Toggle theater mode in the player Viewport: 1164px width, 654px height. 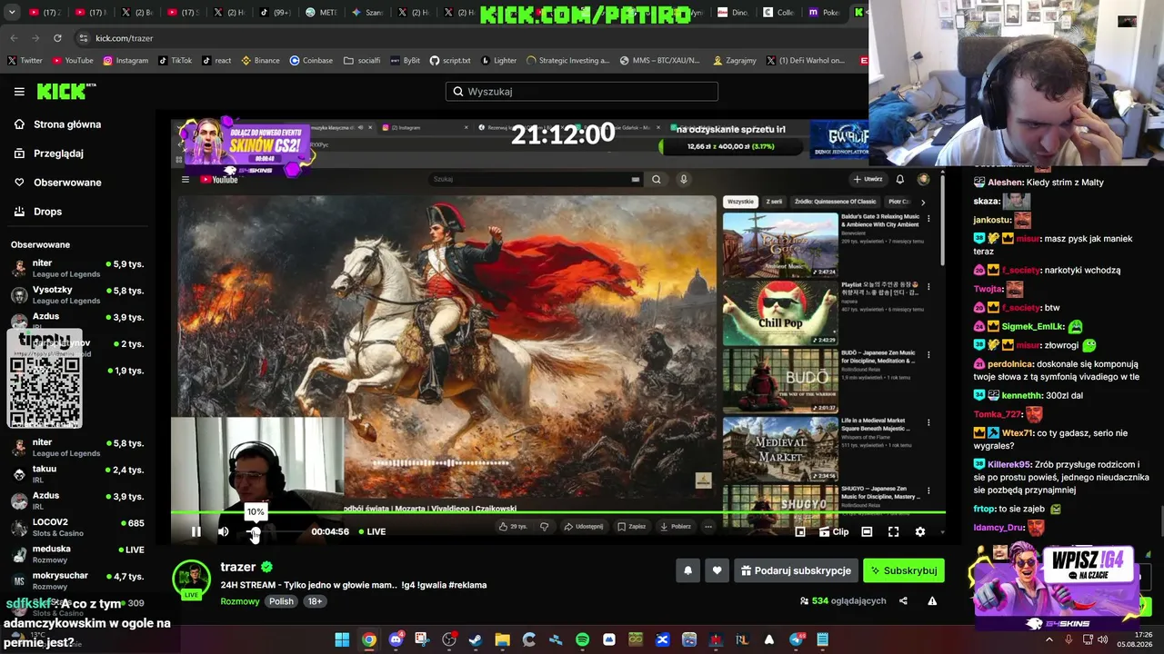click(867, 531)
